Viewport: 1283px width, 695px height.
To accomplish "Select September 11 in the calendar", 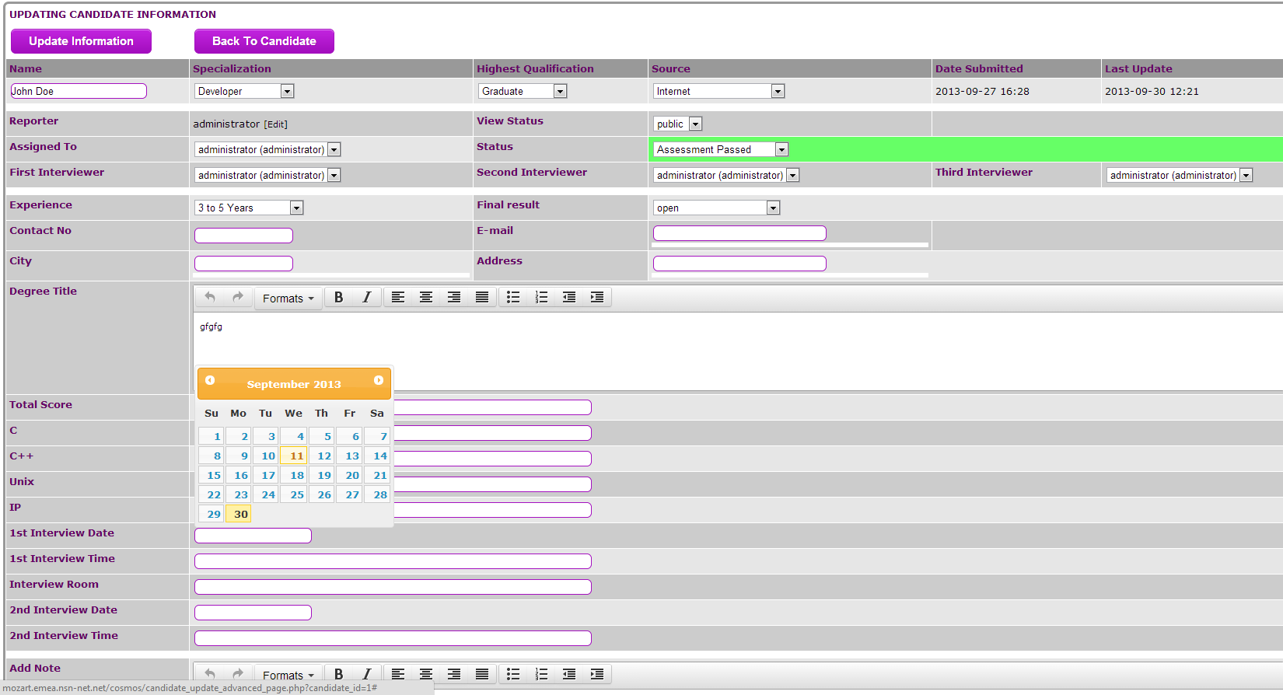I will coord(294,456).
